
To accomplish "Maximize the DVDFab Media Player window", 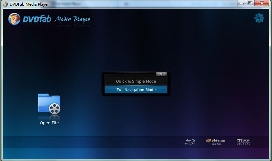I will pyautogui.click(x=250, y=3).
